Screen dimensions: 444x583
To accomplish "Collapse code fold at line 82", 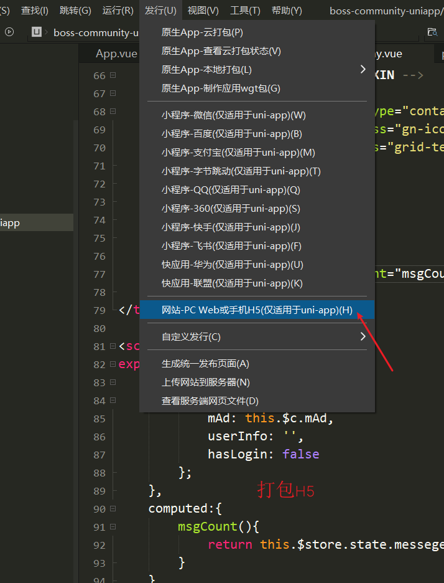I will pyautogui.click(x=113, y=364).
